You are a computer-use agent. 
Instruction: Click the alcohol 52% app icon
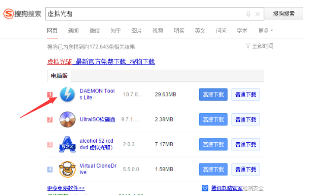tap(67, 144)
